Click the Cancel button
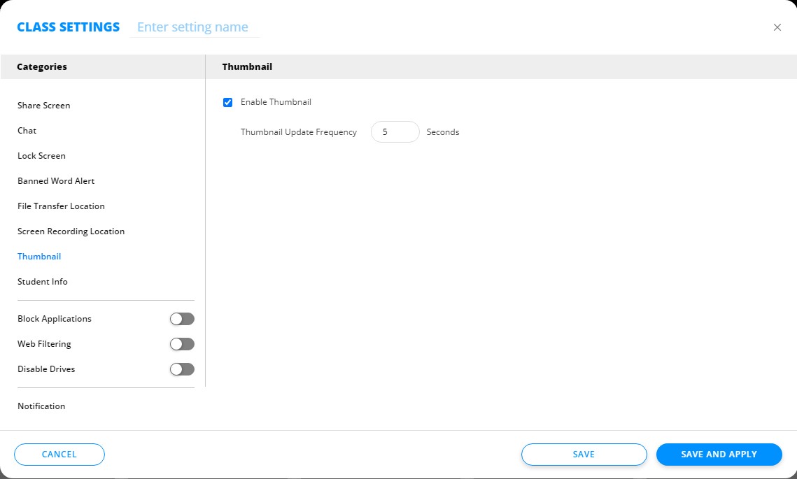 click(x=59, y=455)
